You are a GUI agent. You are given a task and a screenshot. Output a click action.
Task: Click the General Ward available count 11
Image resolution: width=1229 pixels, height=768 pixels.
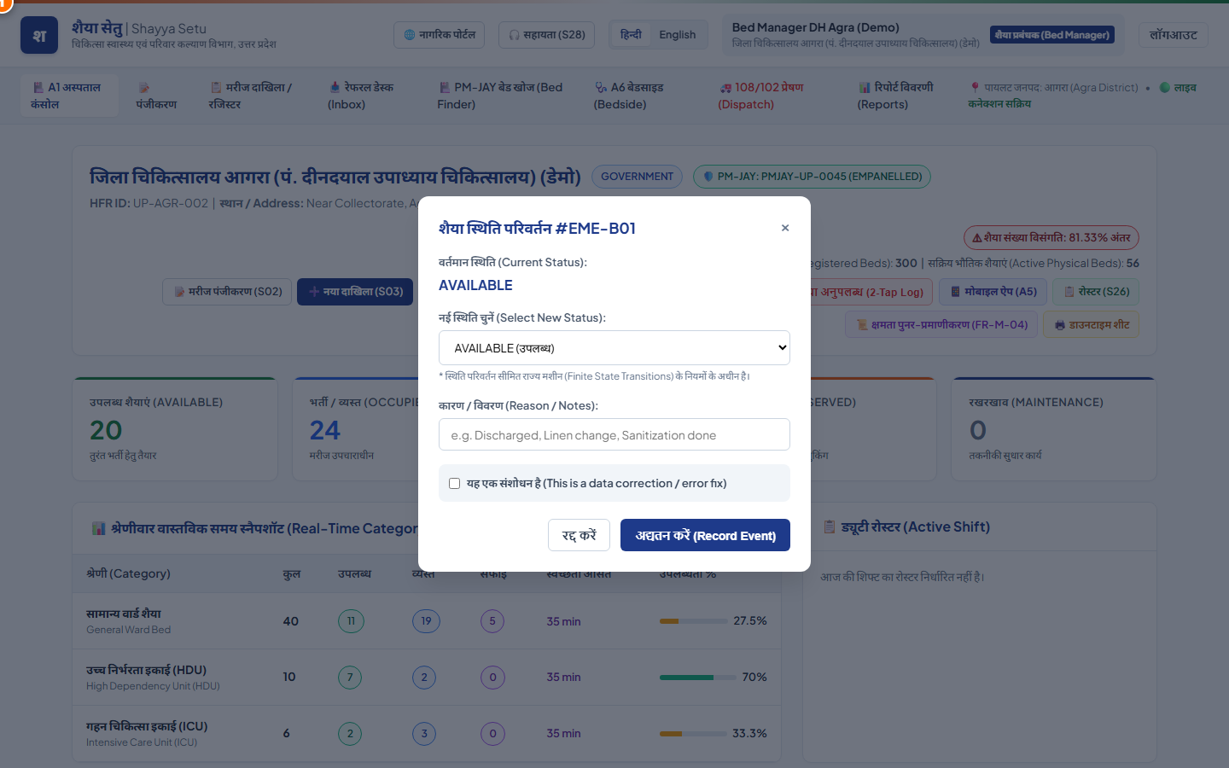tap(351, 620)
